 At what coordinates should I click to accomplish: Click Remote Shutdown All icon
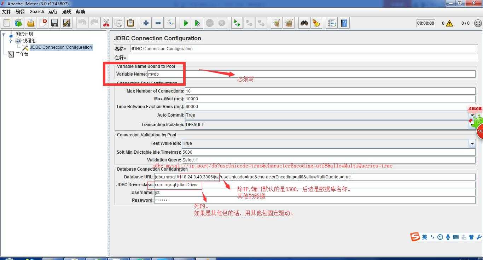pyautogui.click(x=261, y=23)
